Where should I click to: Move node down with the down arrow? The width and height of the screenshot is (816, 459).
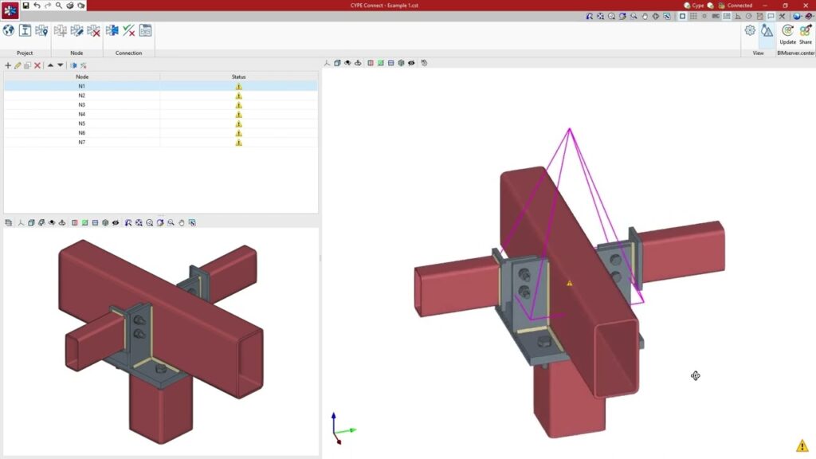[x=61, y=65]
